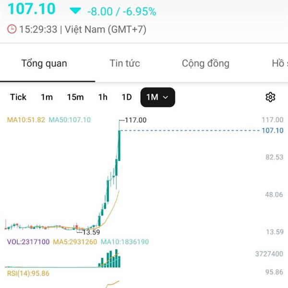This screenshot has height=288, width=288.
Task: Click the VOL:2317100 volume label
Action: tap(28, 242)
